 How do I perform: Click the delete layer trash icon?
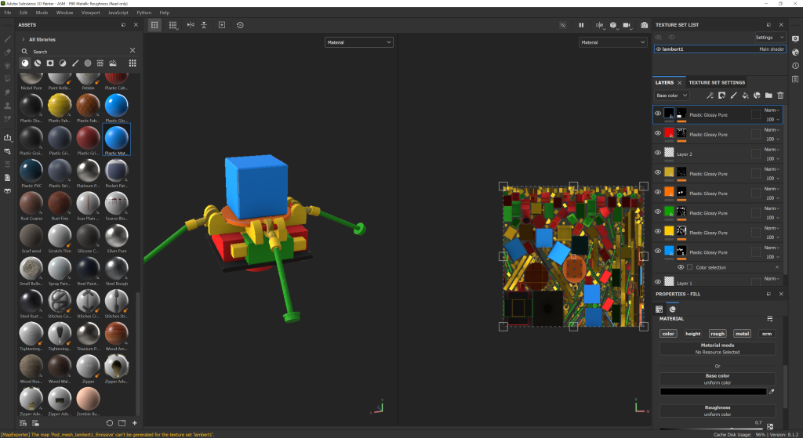point(780,96)
